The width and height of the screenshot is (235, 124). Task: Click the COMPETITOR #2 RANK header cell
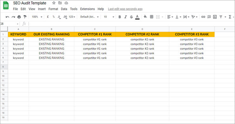click(142, 34)
